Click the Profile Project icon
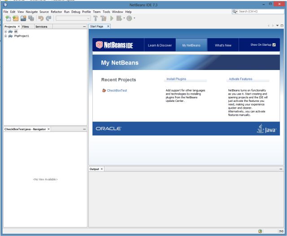The image size is (287, 236). coord(130,18)
